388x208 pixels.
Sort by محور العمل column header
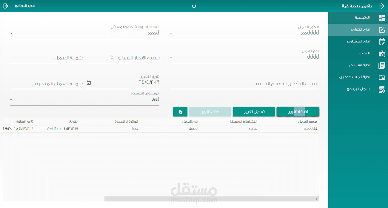point(307,122)
